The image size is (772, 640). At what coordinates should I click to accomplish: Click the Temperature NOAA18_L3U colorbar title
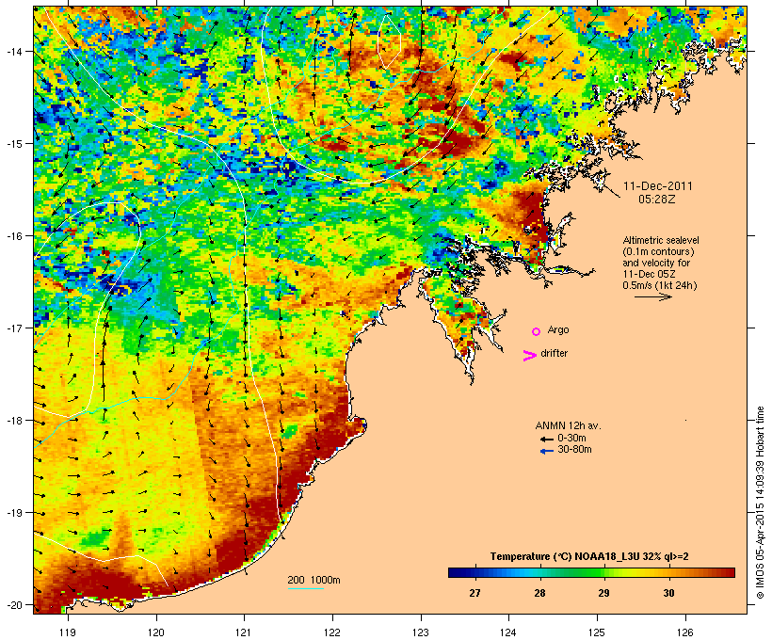click(x=589, y=556)
